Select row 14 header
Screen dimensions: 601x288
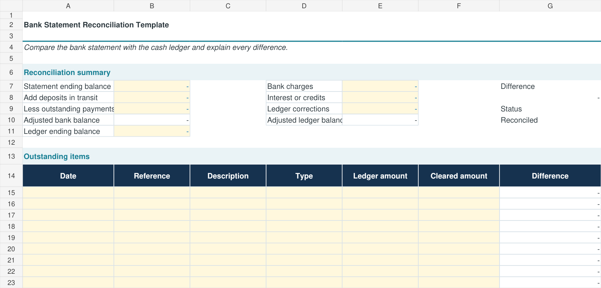pos(11,175)
